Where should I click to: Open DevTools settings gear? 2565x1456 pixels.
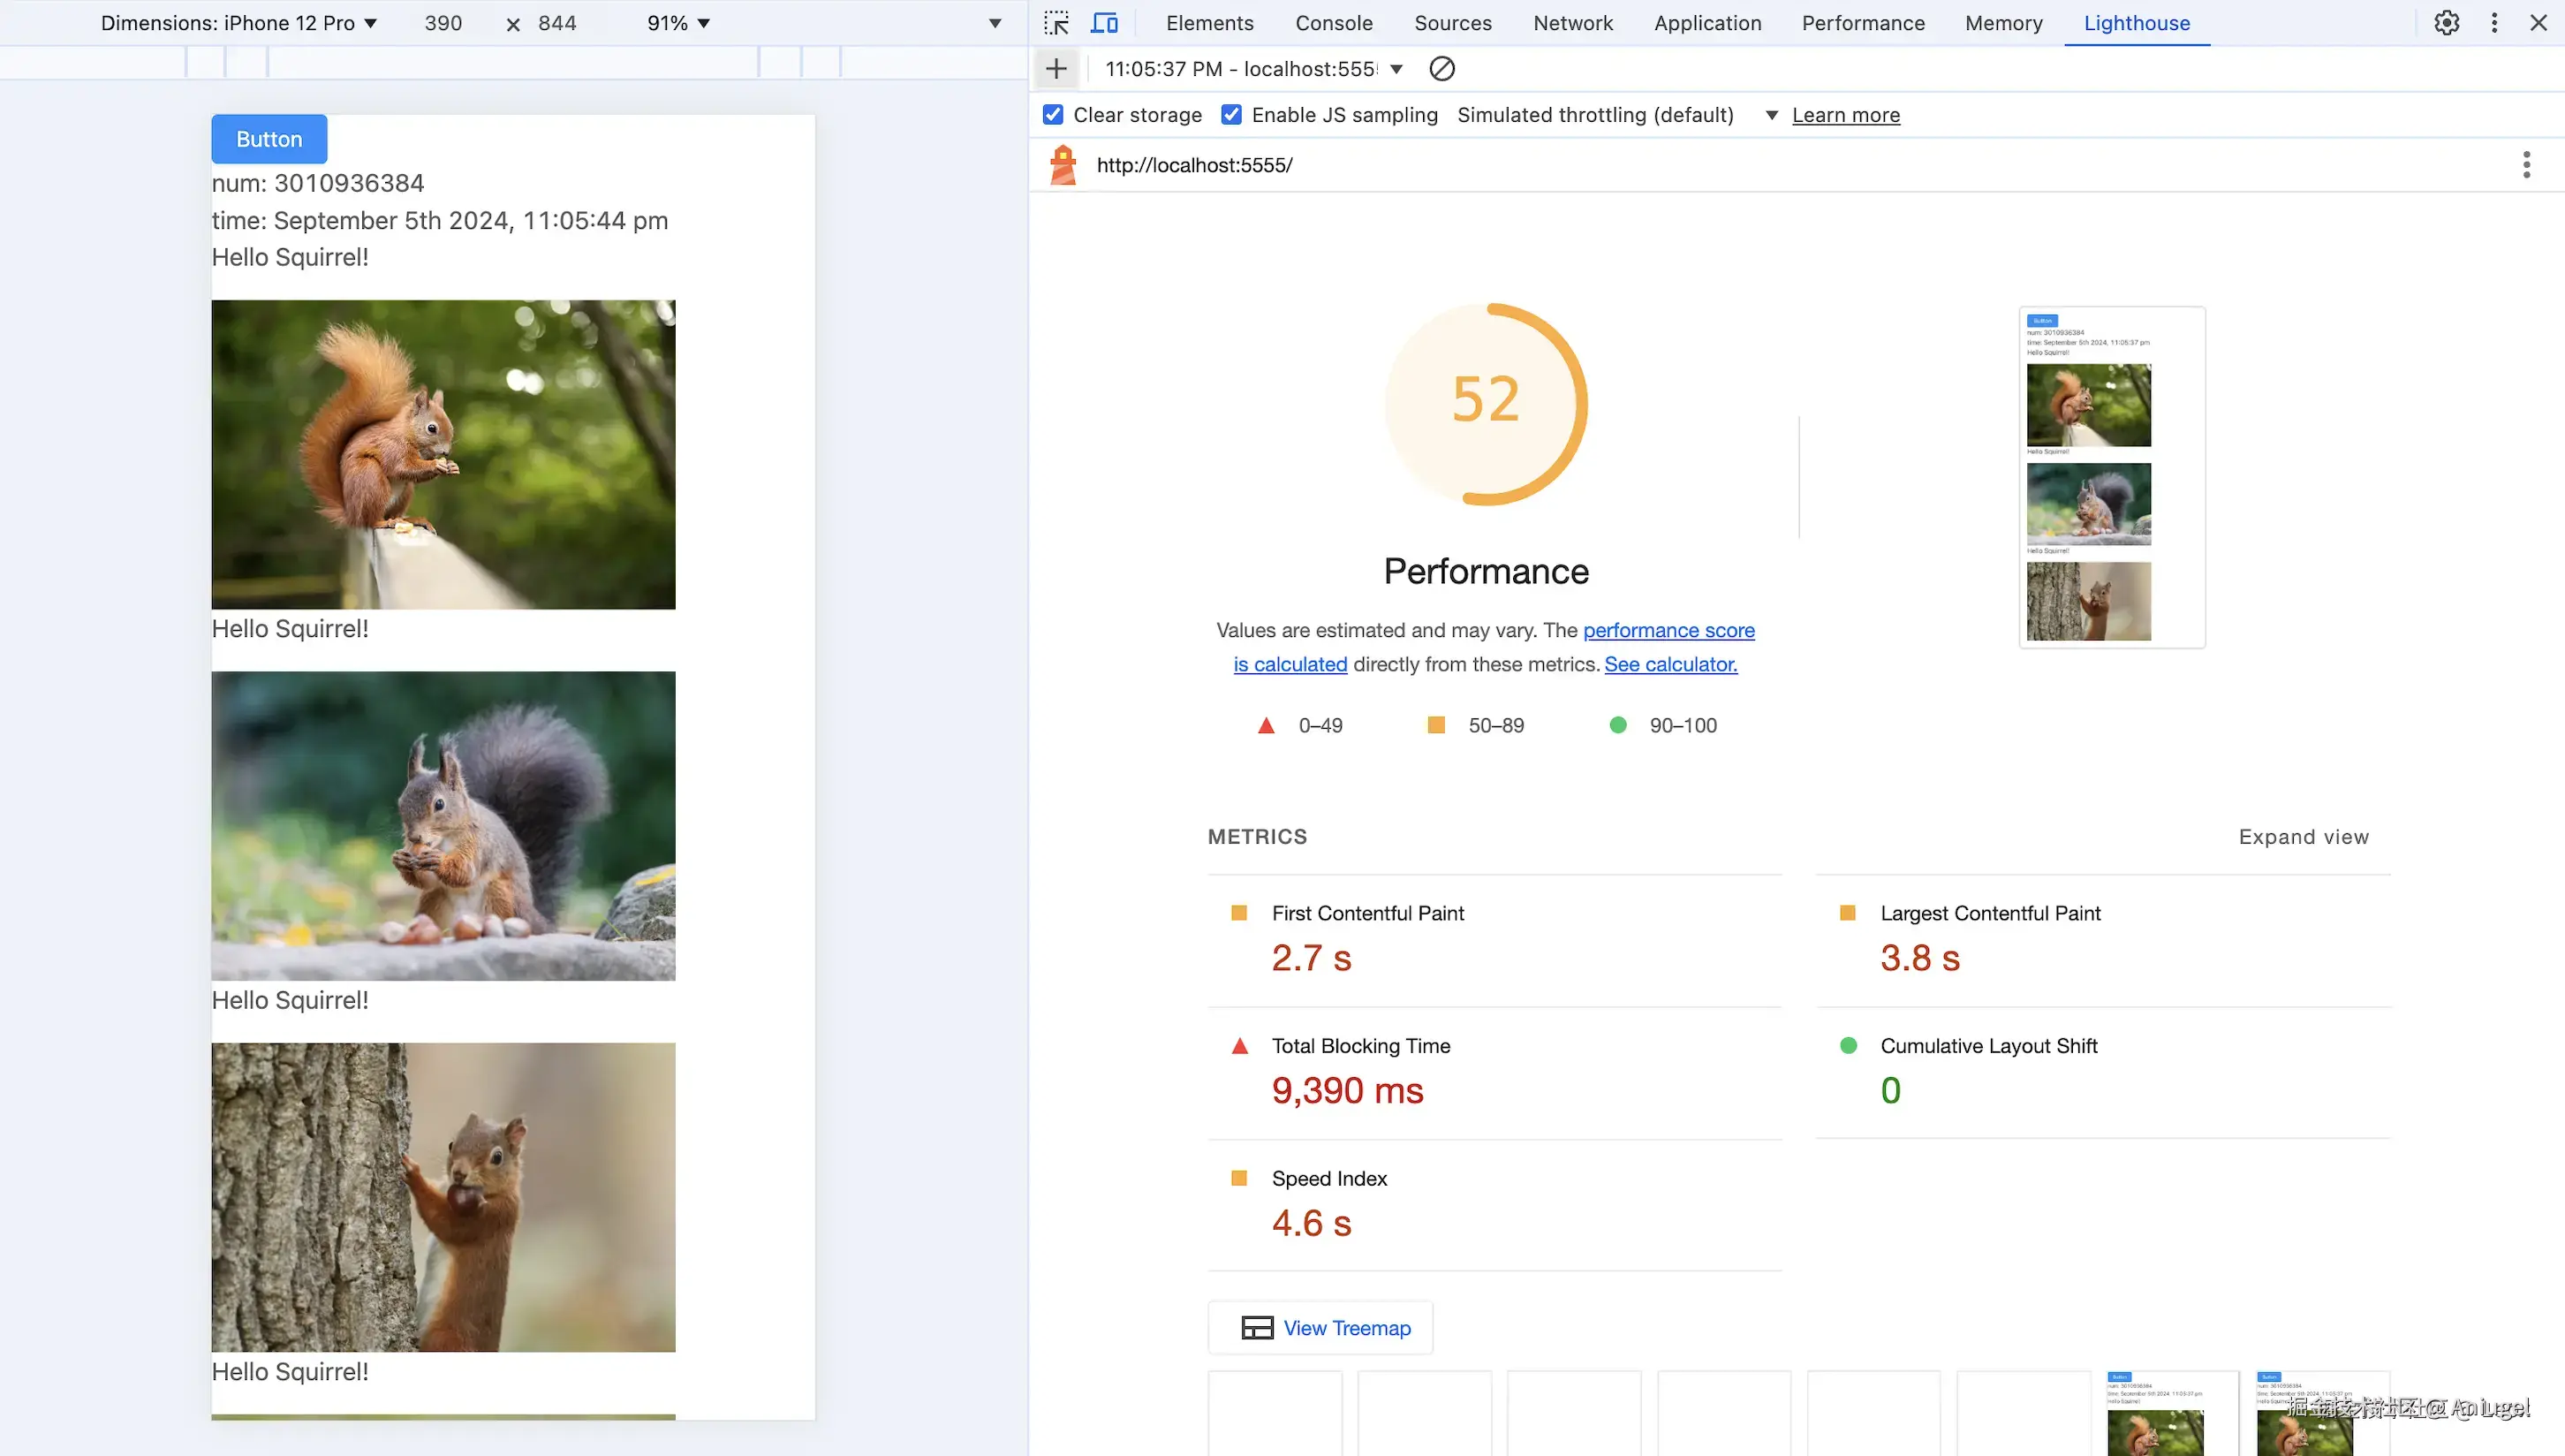[2446, 23]
